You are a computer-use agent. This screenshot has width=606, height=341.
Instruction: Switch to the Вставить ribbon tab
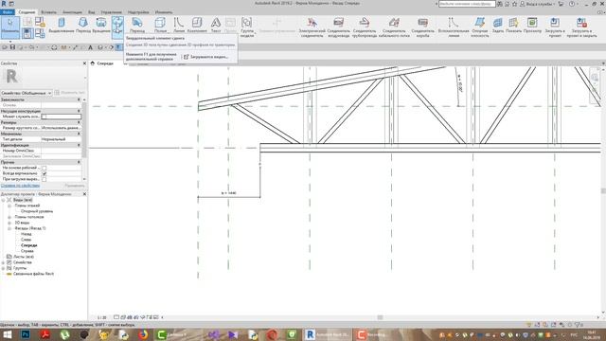[48, 12]
